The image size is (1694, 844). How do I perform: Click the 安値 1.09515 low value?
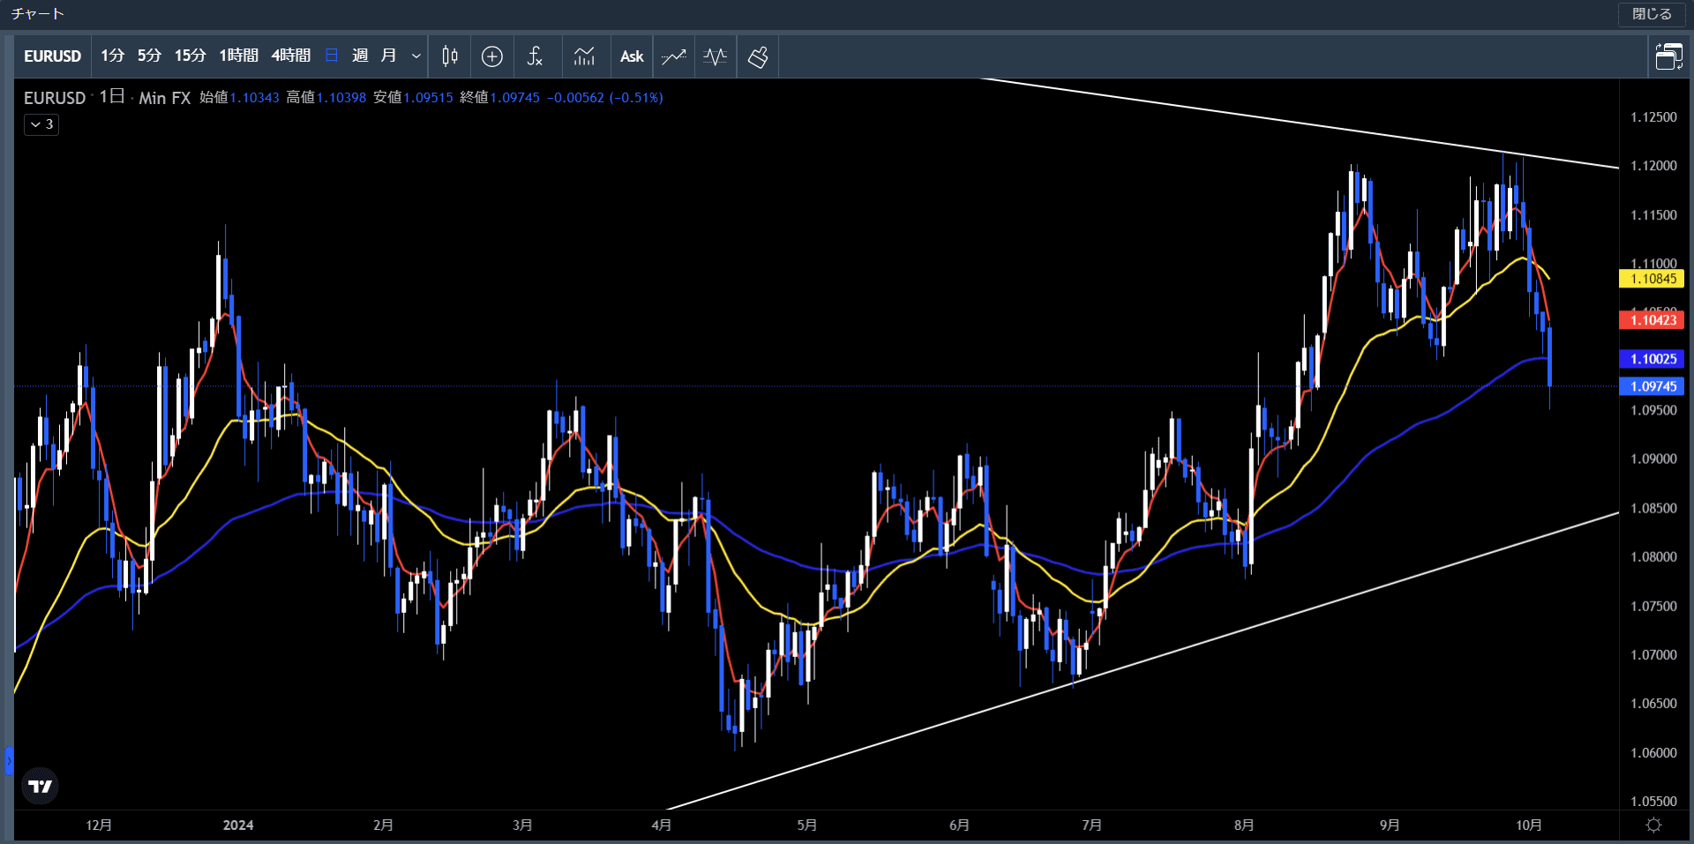coord(413,97)
